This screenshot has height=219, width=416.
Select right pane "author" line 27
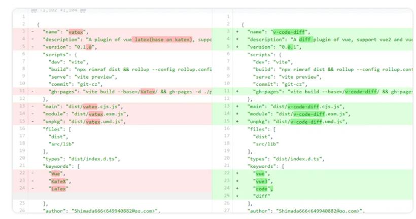(313, 211)
